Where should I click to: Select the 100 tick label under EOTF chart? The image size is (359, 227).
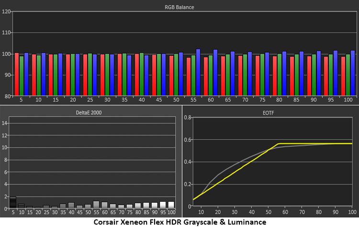pos(352,212)
